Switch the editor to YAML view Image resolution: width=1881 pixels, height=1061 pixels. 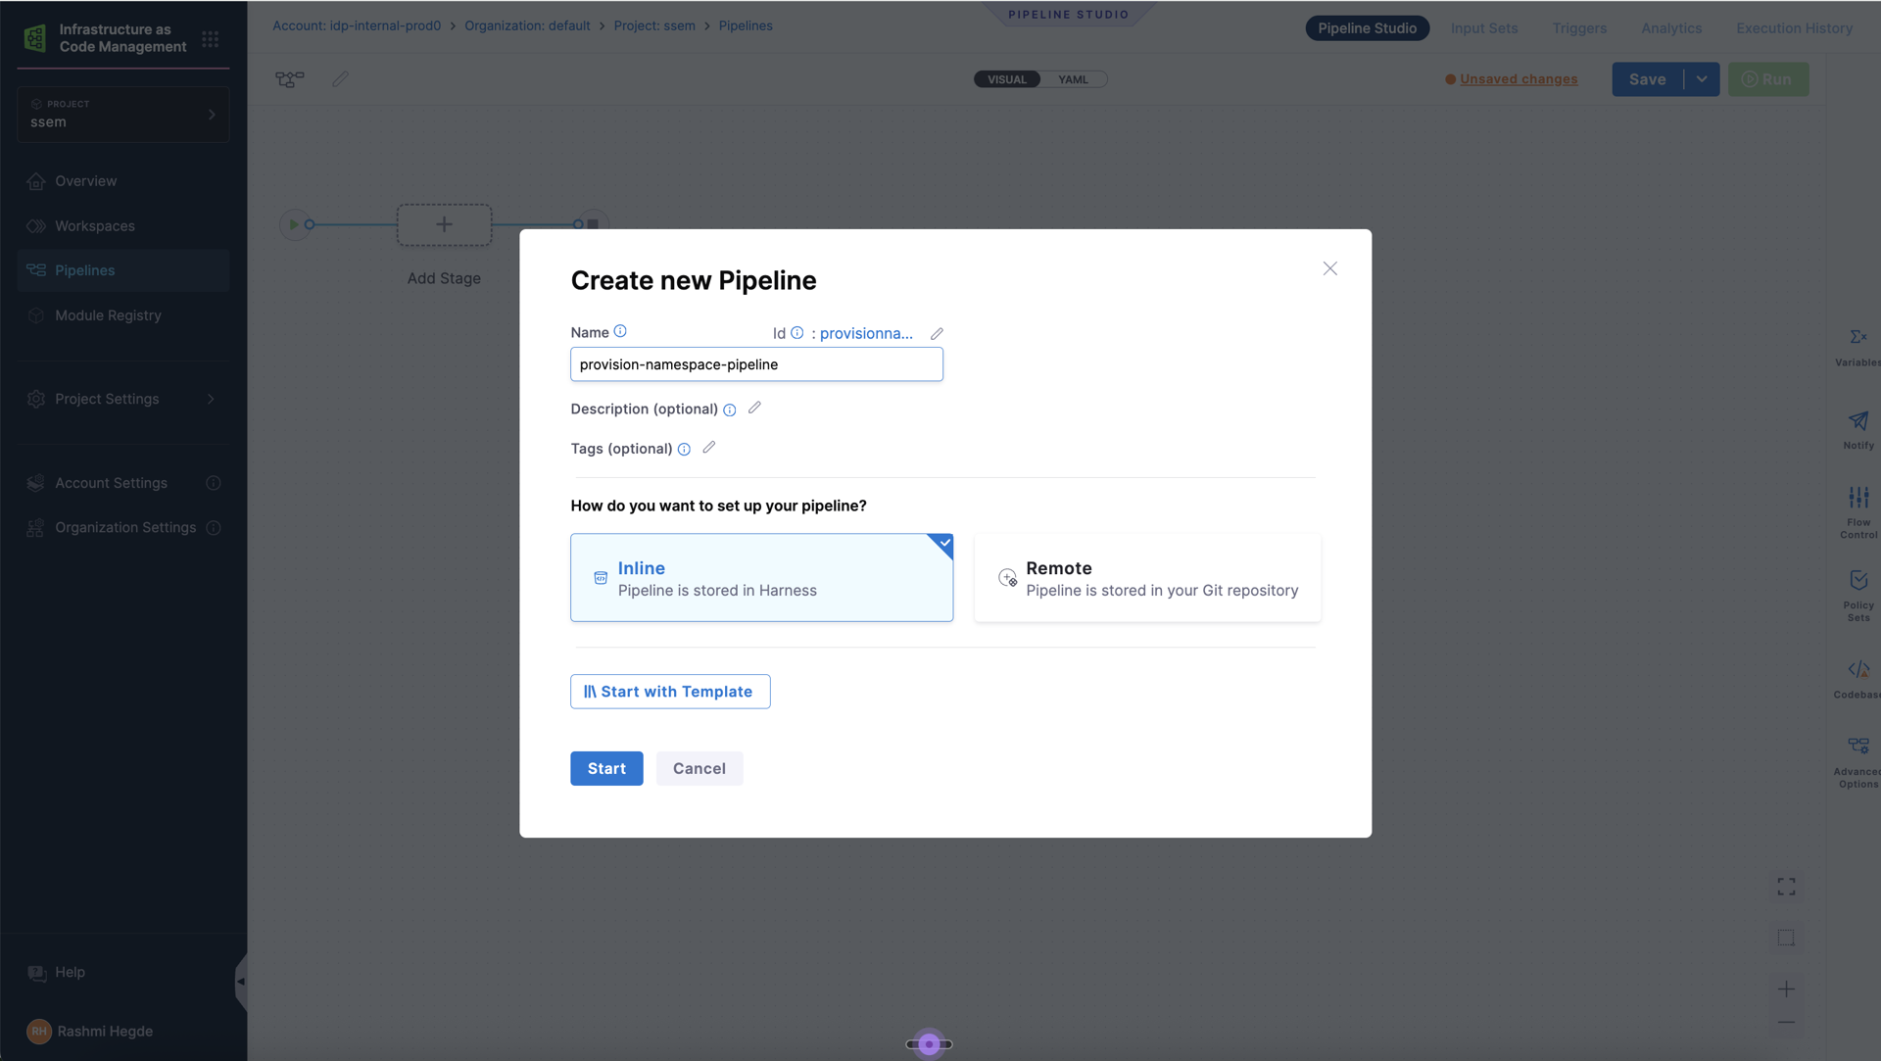point(1073,79)
